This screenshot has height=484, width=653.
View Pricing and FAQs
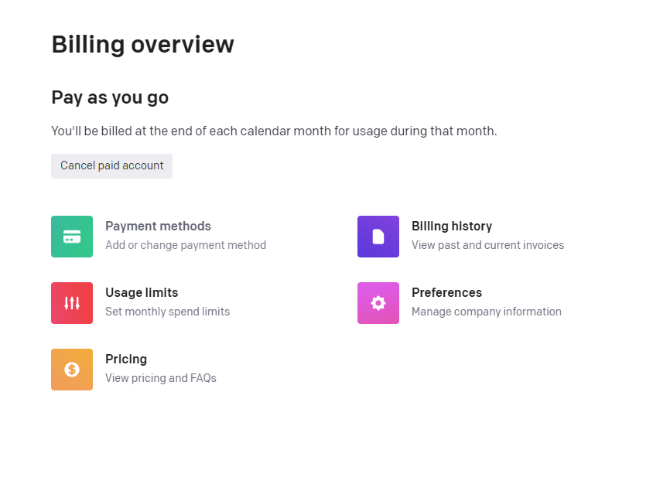click(126, 359)
